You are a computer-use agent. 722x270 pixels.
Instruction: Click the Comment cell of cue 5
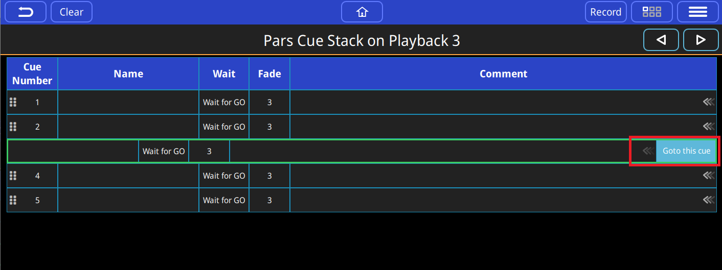click(x=491, y=200)
